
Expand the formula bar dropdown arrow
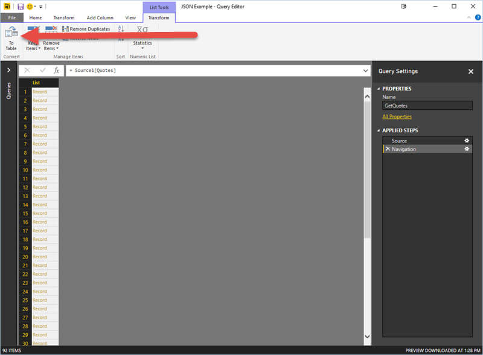click(365, 71)
